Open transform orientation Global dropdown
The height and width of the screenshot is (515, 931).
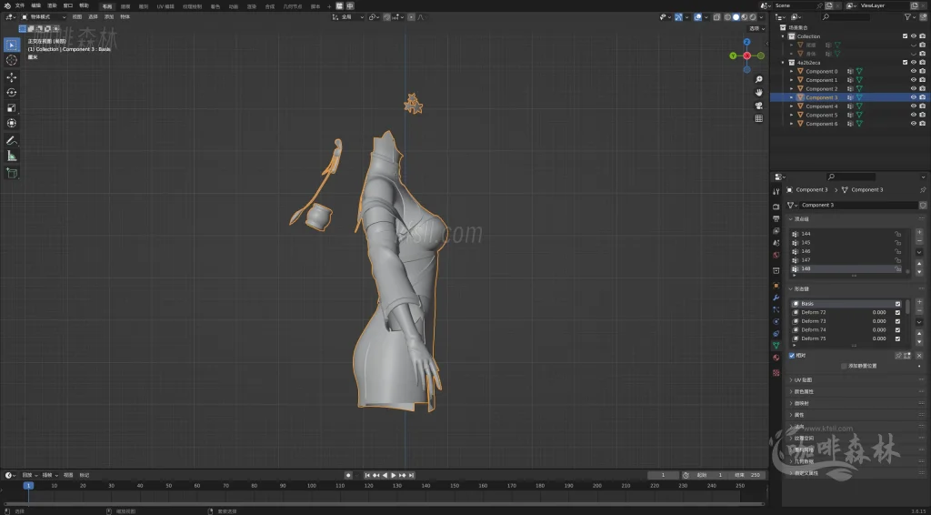[x=348, y=17]
